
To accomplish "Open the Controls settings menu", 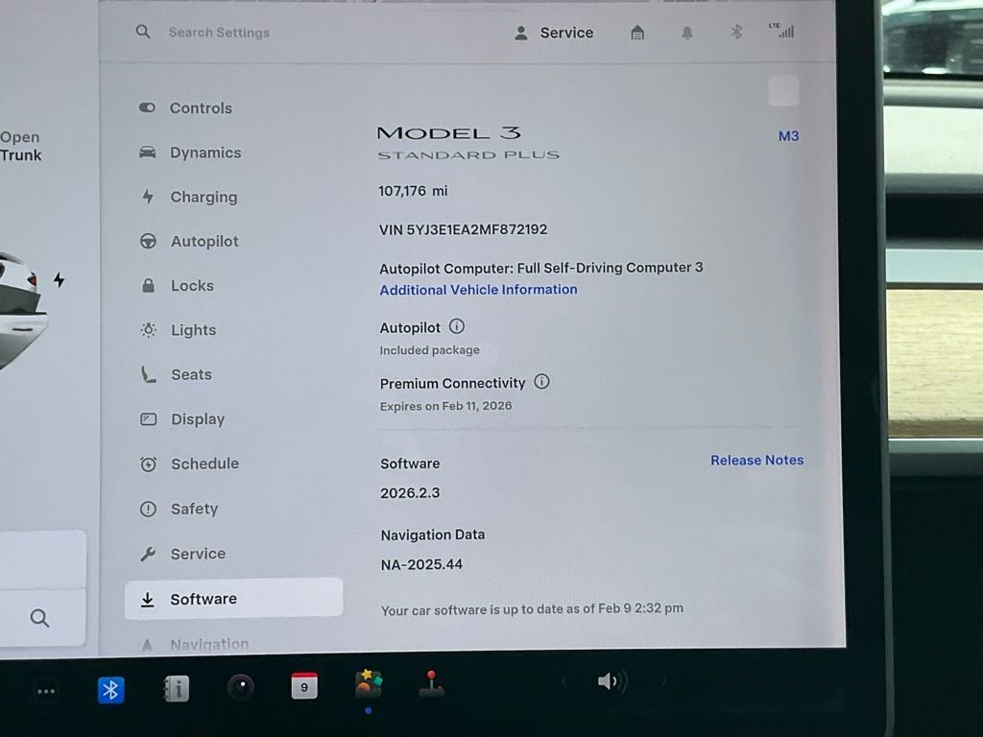I will point(201,108).
